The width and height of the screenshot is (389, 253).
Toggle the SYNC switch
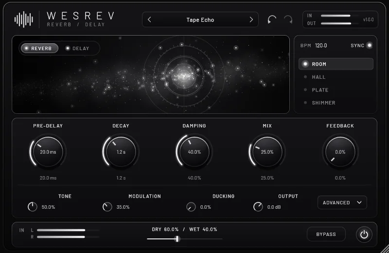370,45
